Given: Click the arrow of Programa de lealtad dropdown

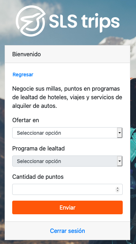Looking at the screenshot, I should pyautogui.click(x=119, y=161).
